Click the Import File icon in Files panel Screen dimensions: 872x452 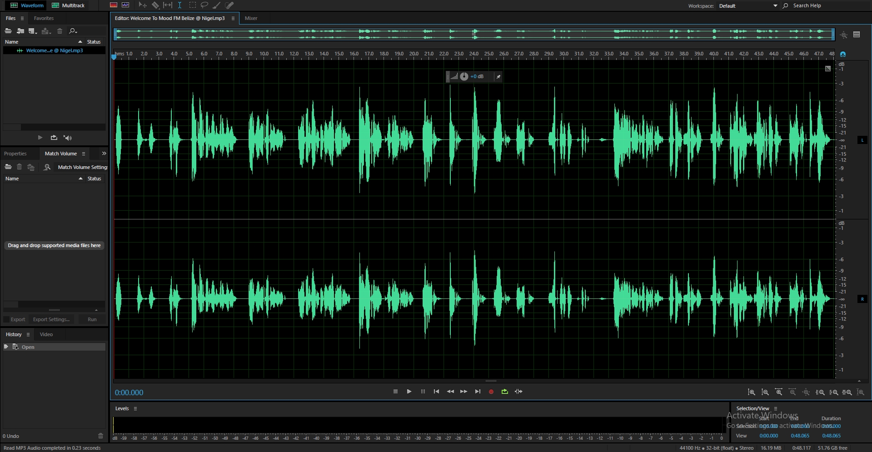pyautogui.click(x=20, y=31)
